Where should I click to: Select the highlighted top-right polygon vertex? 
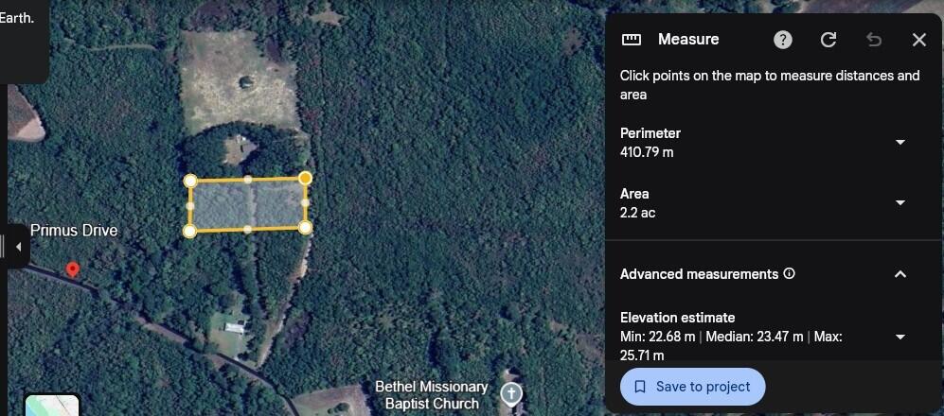305,178
